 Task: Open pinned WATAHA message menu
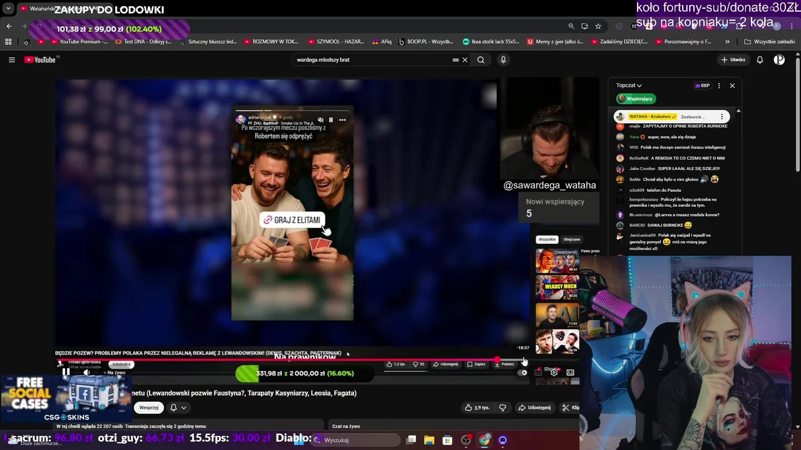pos(722,117)
